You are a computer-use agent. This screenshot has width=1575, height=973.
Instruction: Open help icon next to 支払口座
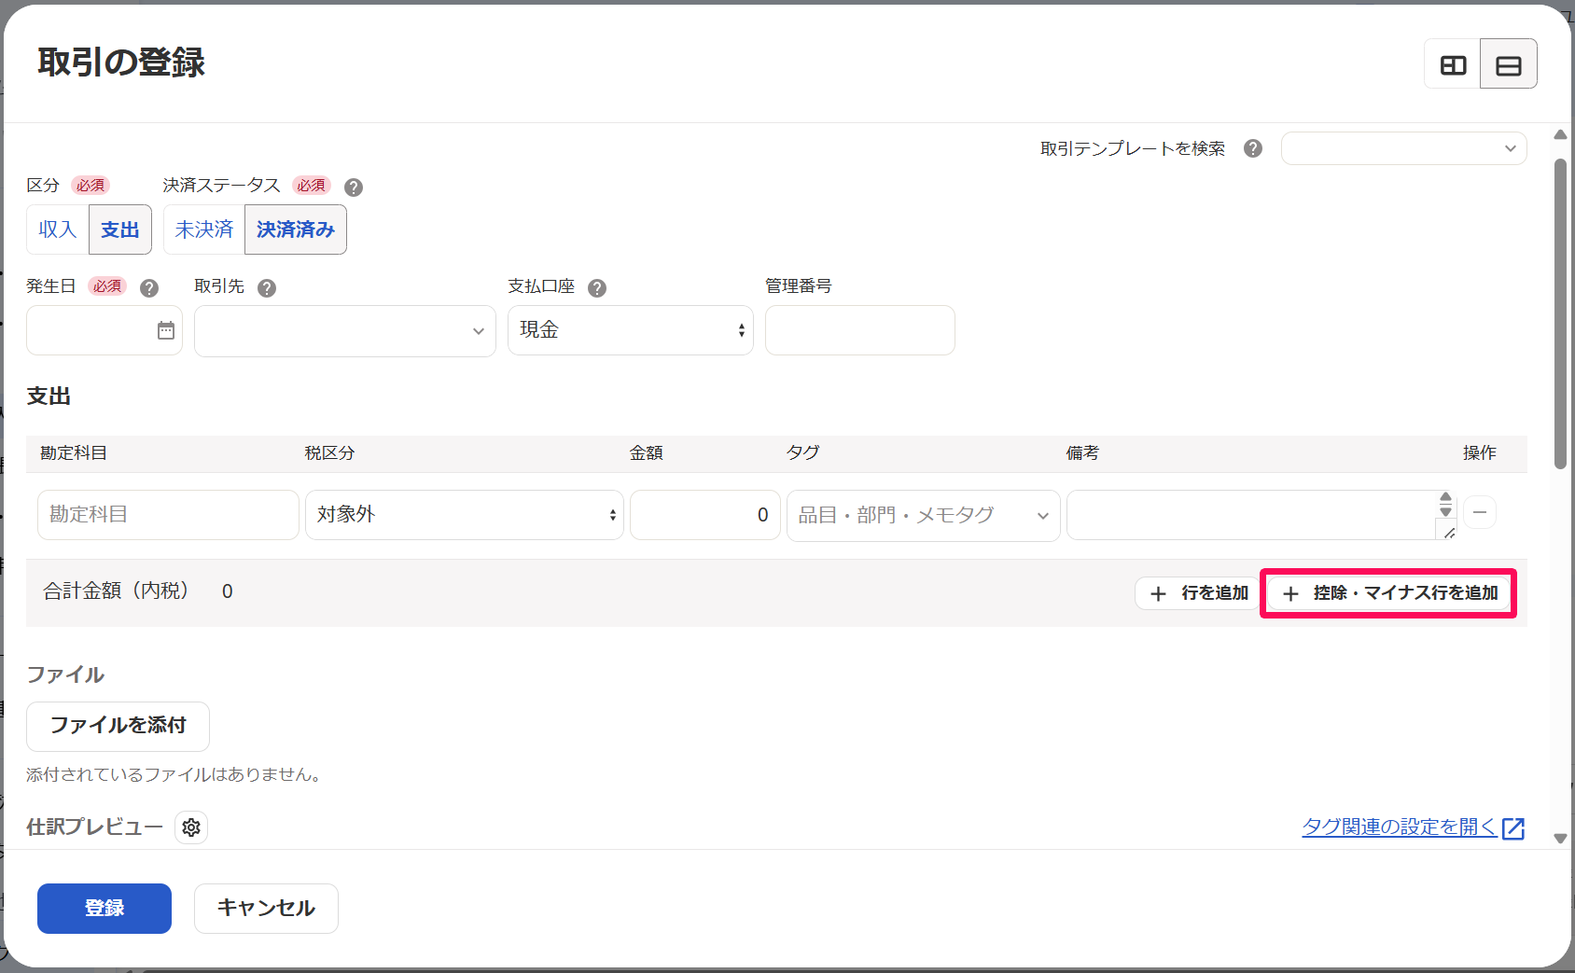pos(597,288)
